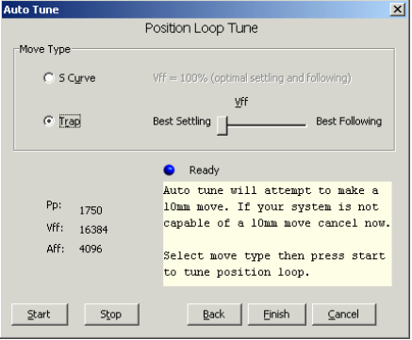
Task: Click Finish to complete tuning
Action: point(277,315)
